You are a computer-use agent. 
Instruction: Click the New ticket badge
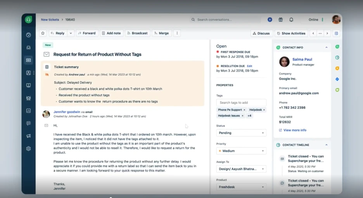click(x=48, y=45)
